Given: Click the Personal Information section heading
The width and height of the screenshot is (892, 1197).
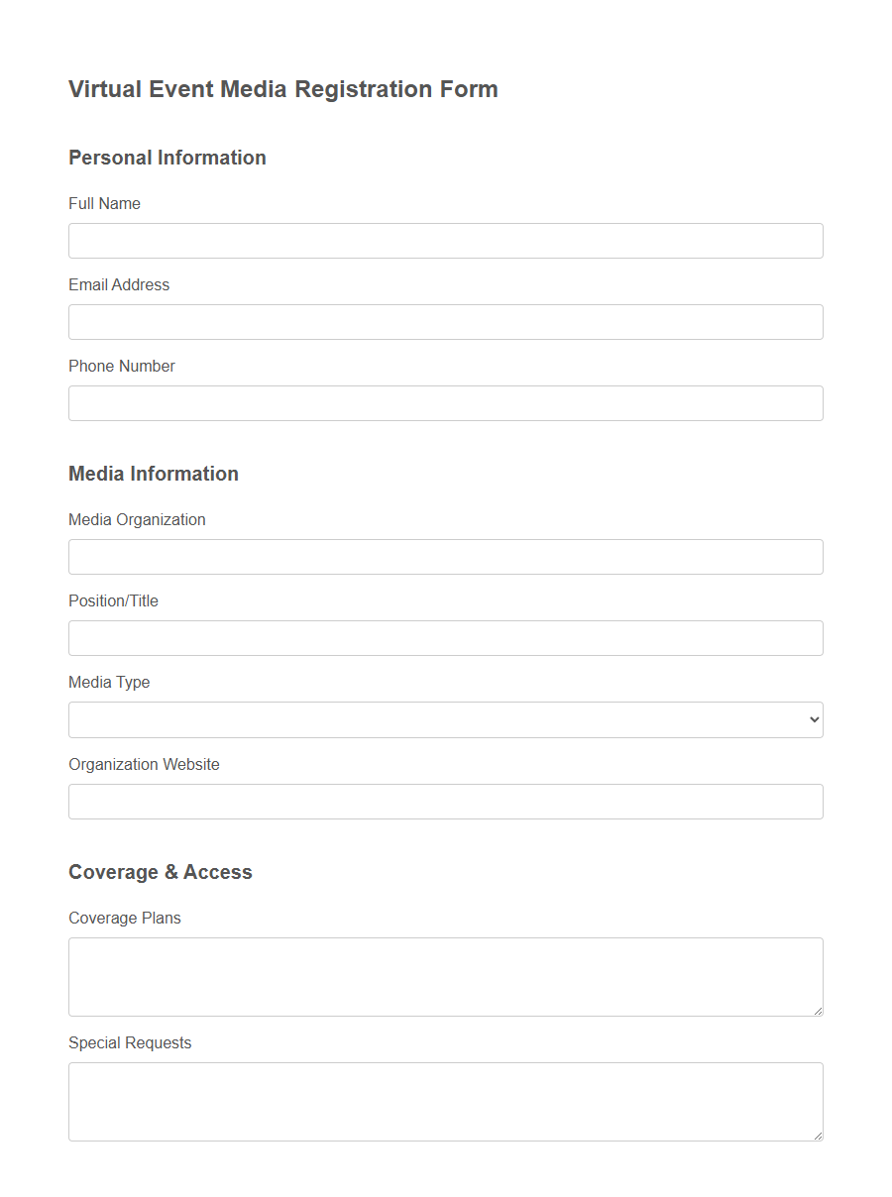Looking at the screenshot, I should click(x=167, y=158).
